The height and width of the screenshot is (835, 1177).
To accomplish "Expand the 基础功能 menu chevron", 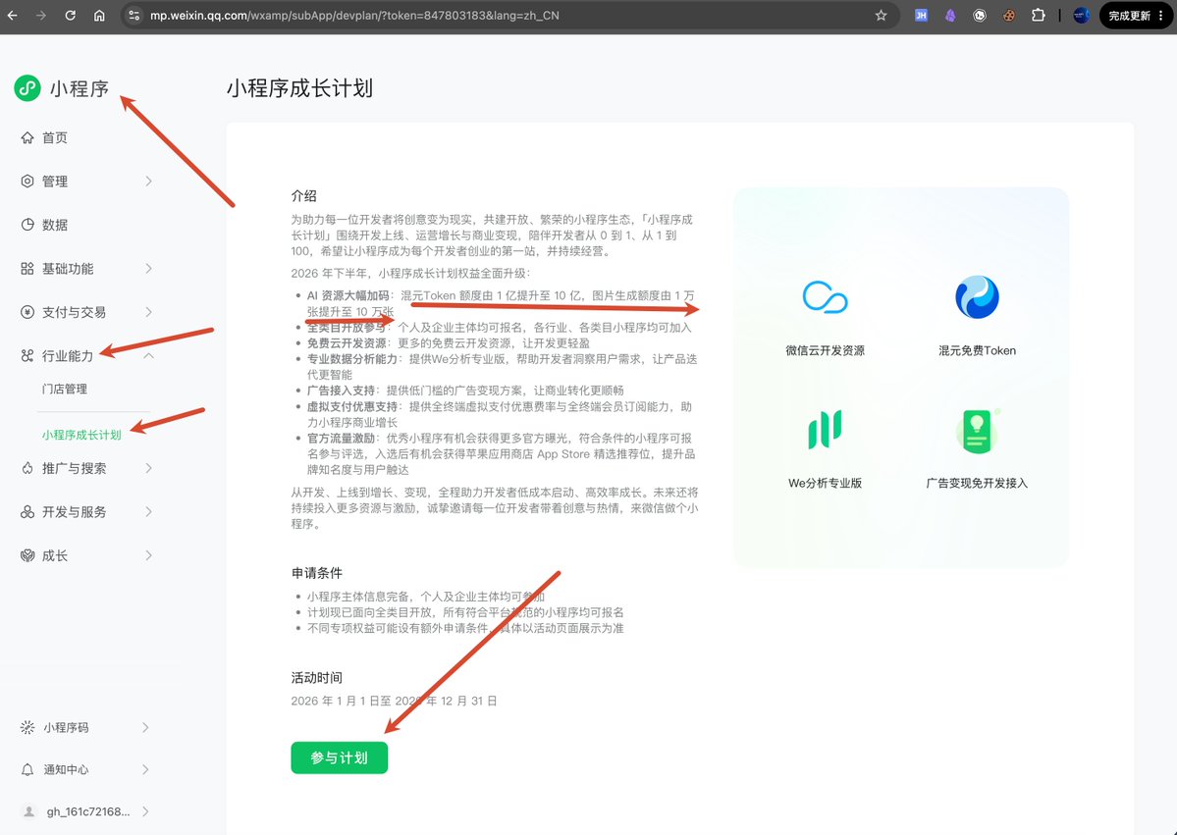I will point(148,269).
